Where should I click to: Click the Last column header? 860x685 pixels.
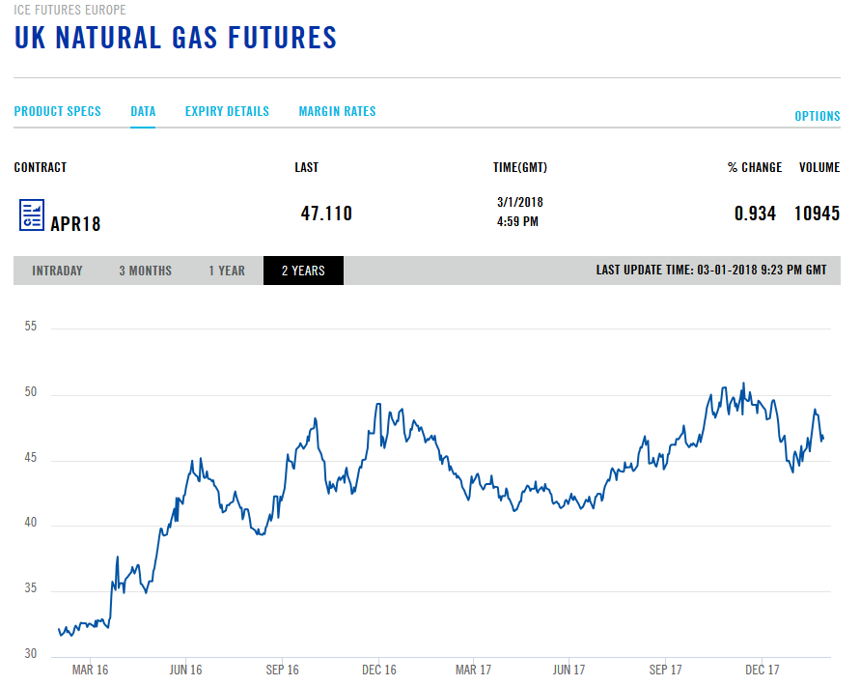(307, 167)
